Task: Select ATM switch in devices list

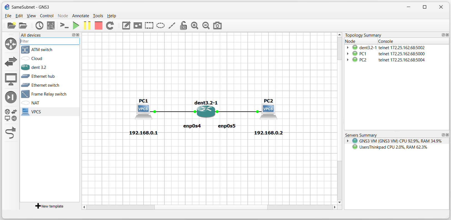Action: (50, 50)
